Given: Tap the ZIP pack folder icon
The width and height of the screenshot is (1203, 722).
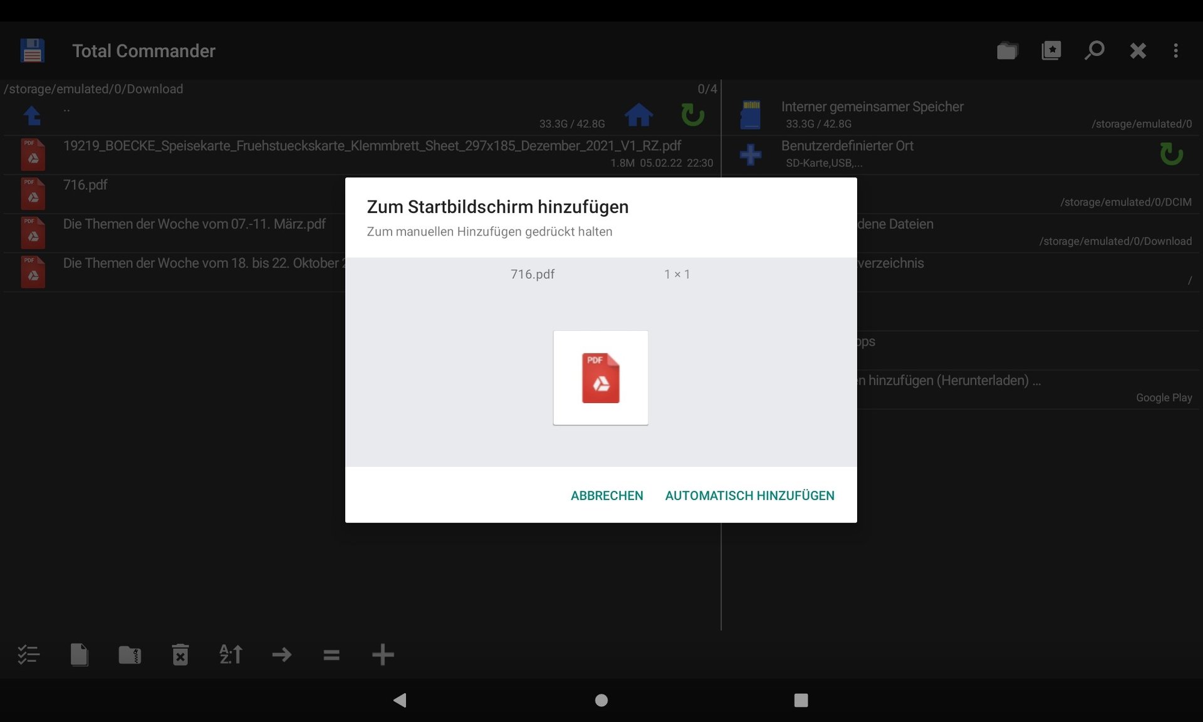Looking at the screenshot, I should [130, 655].
